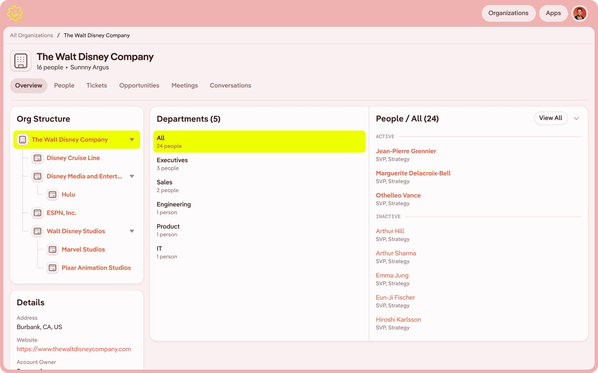Screen dimensions: 598x373
Task: Click the Pixar Animation Studios icon
Action: pyautogui.click(x=52, y=268)
